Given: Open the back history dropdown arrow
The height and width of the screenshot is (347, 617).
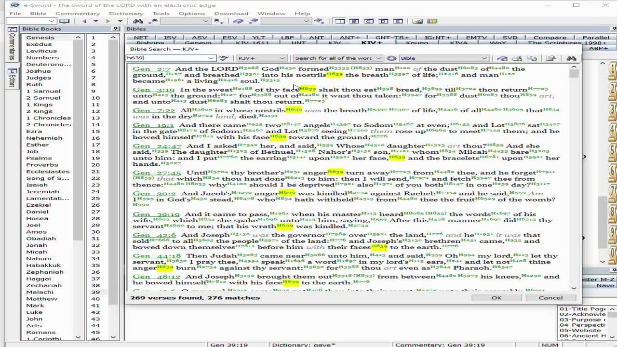Looking at the screenshot, I should [95, 21].
